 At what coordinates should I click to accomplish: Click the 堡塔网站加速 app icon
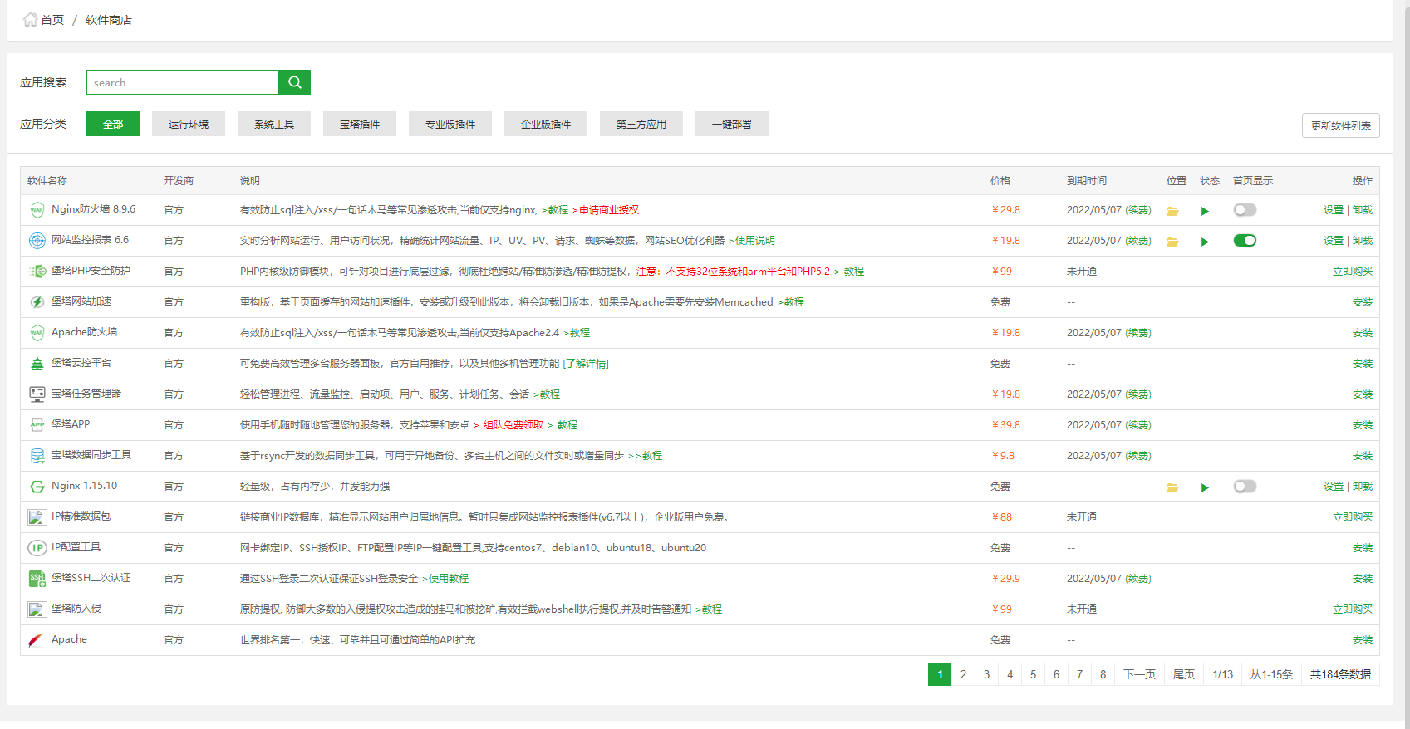pyautogui.click(x=37, y=302)
